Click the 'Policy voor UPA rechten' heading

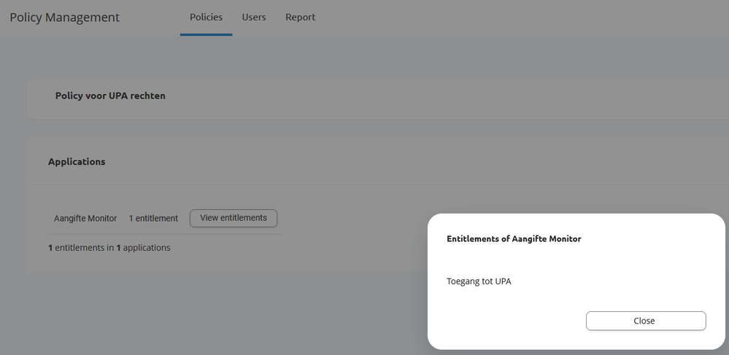point(110,95)
